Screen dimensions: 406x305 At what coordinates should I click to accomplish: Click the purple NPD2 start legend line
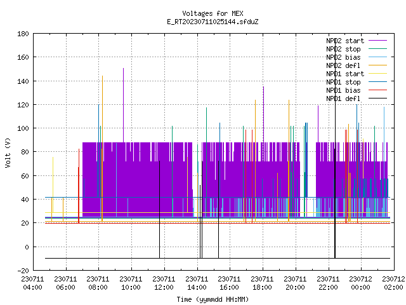[x=377, y=41]
